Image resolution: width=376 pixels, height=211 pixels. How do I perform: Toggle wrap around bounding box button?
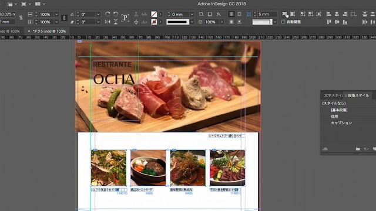tap(239, 14)
